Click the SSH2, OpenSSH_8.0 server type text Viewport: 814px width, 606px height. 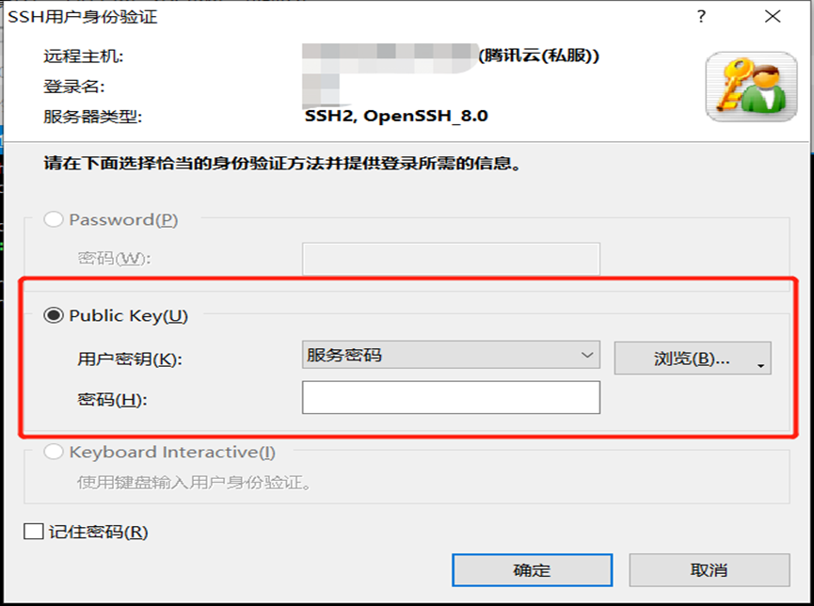tap(396, 116)
